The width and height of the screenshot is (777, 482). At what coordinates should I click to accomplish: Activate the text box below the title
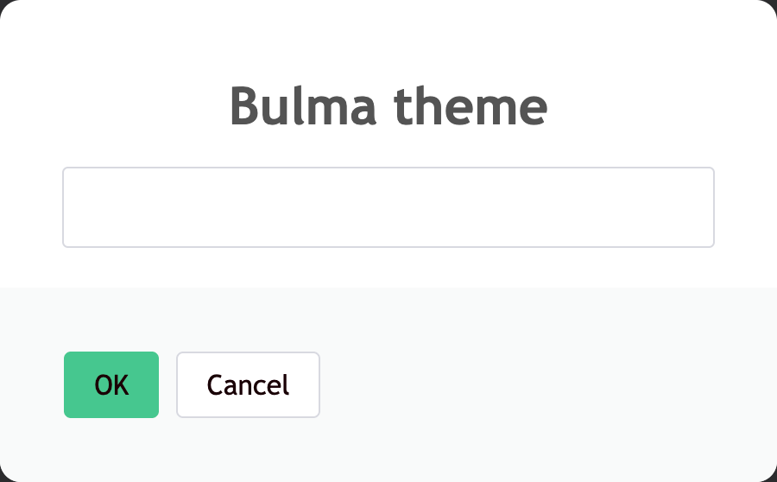tap(388, 207)
